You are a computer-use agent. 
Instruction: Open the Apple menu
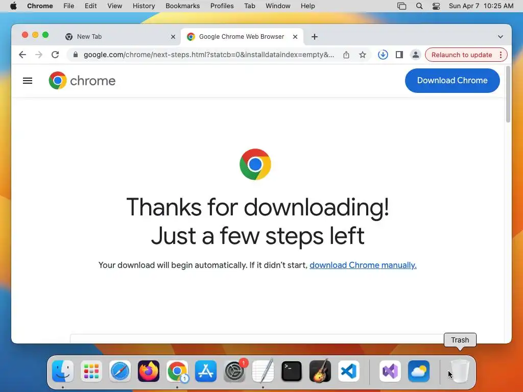(x=13, y=6)
